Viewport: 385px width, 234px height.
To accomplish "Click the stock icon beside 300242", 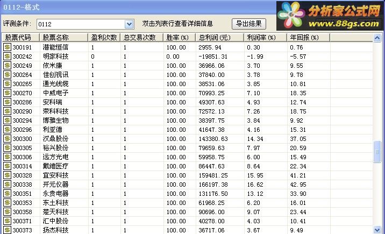I will click(x=7, y=56).
